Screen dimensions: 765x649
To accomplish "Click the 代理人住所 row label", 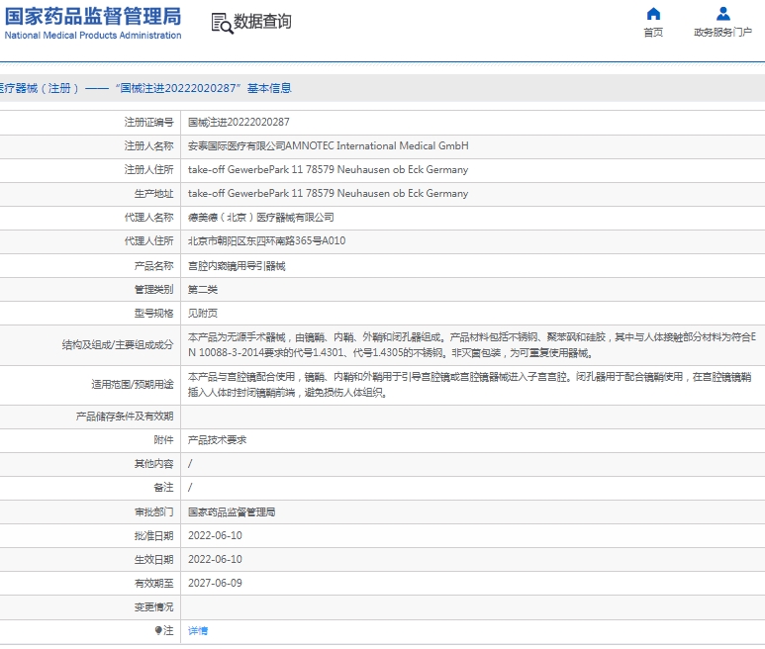I will 148,240.
